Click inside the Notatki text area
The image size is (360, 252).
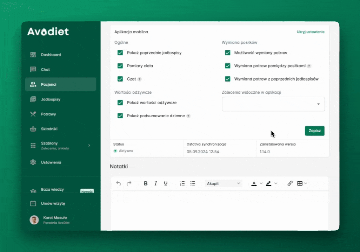(x=220, y=210)
